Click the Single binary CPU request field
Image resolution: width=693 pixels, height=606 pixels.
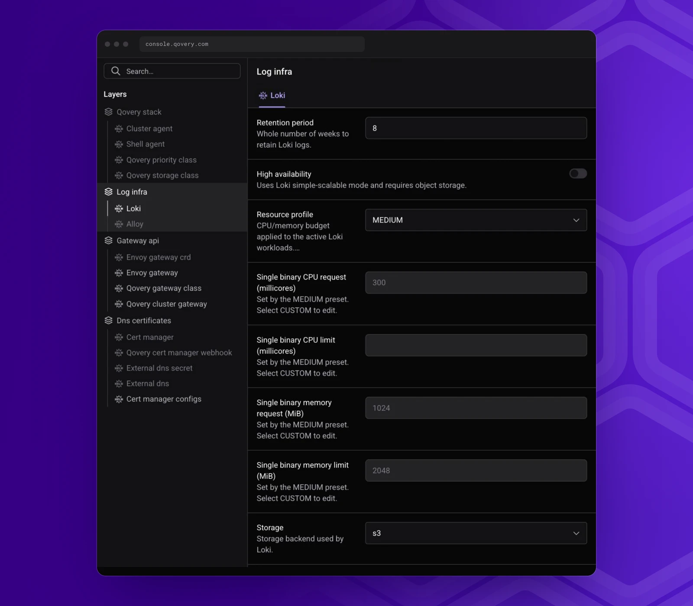pyautogui.click(x=476, y=283)
